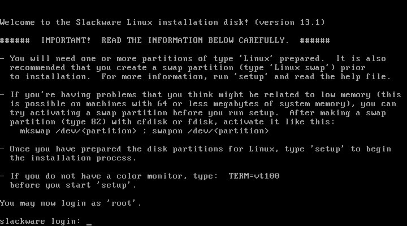Click the 'slackware login:' prompt text
Viewport: 407px width, 226px height.
(41, 221)
